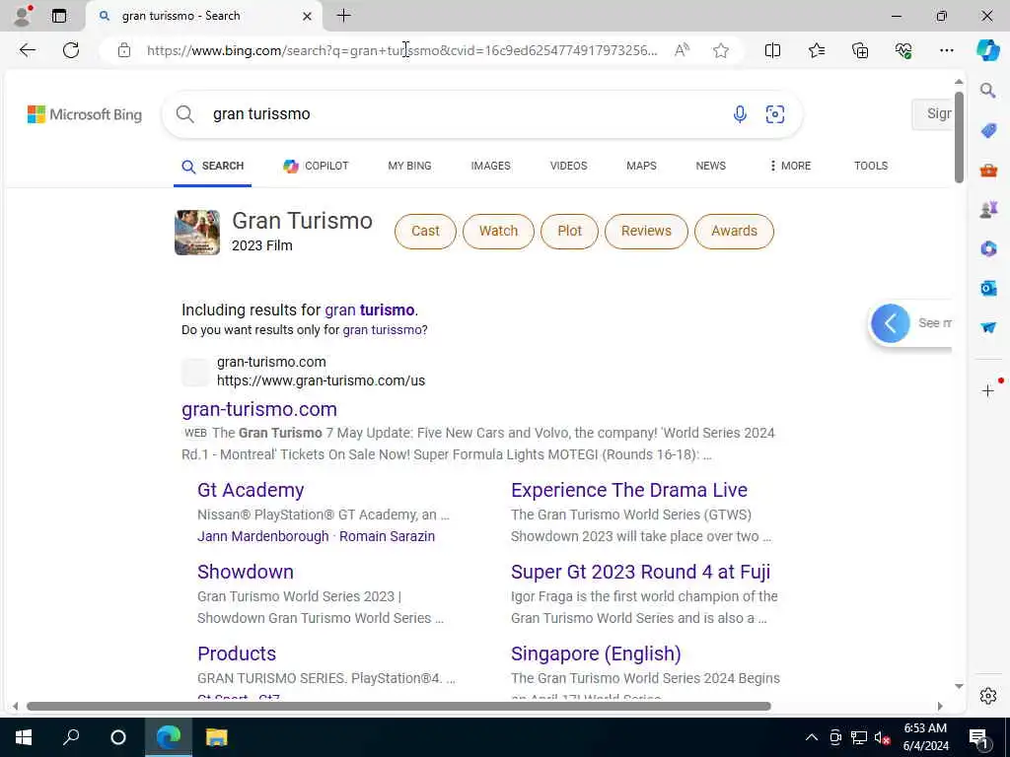
Task: Open the Gt Academy sublink
Action: 251,491
